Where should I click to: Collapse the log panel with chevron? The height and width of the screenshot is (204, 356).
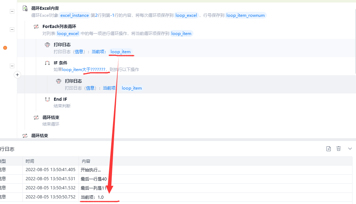[350, 149]
